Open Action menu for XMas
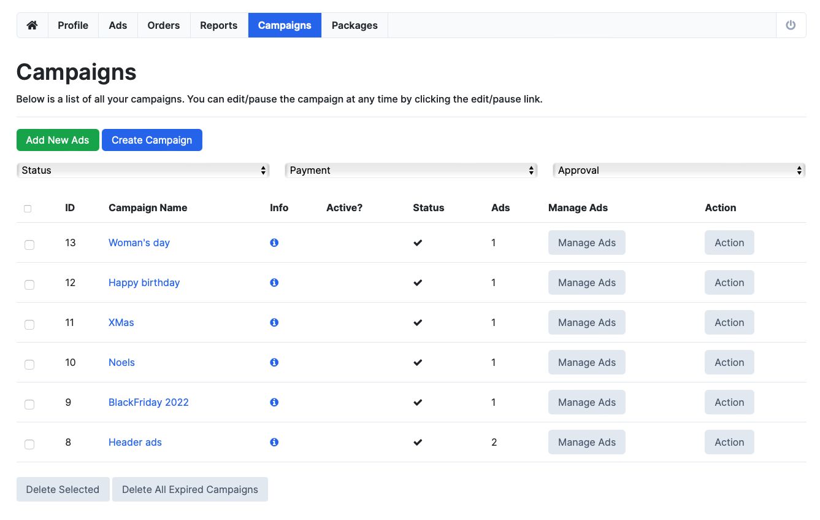Image resolution: width=820 pixels, height=520 pixels. coord(729,322)
